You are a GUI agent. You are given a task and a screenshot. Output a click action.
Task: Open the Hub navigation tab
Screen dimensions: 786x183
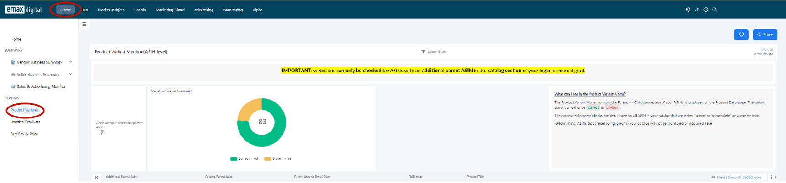(x=85, y=10)
